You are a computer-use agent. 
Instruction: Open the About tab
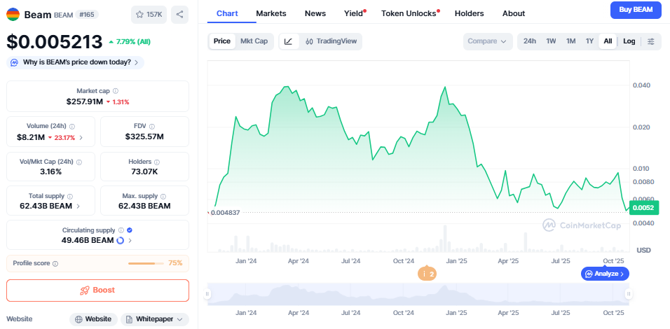(x=514, y=14)
